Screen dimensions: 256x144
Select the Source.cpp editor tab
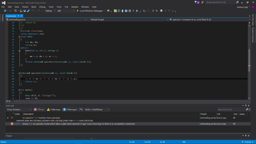click(11, 16)
